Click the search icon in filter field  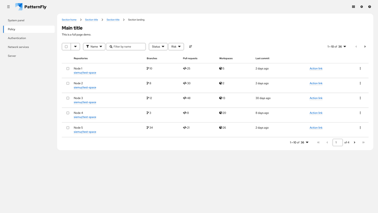111,46
